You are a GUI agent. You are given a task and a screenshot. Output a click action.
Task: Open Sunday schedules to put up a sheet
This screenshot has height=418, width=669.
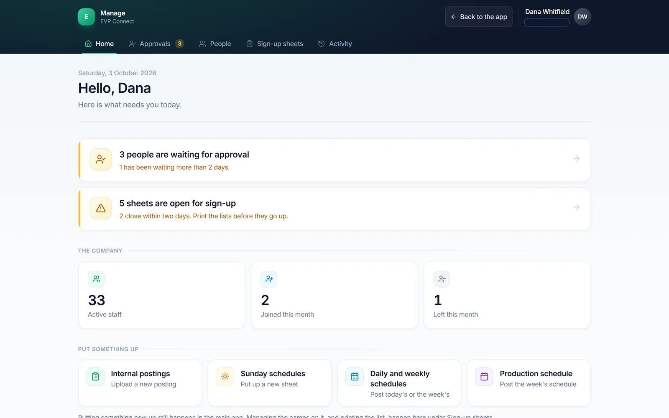[x=270, y=383]
